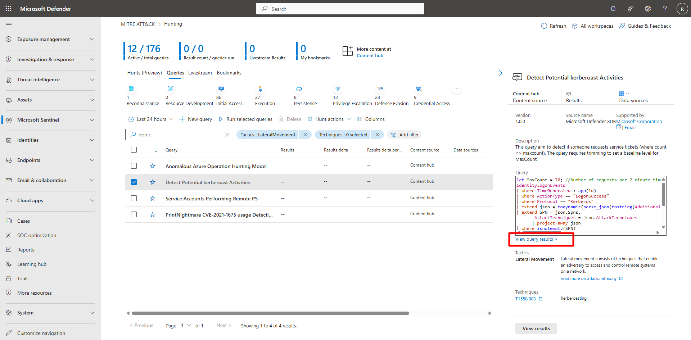691x340 pixels.
Task: Open the page number dropdown
Action: (186, 326)
